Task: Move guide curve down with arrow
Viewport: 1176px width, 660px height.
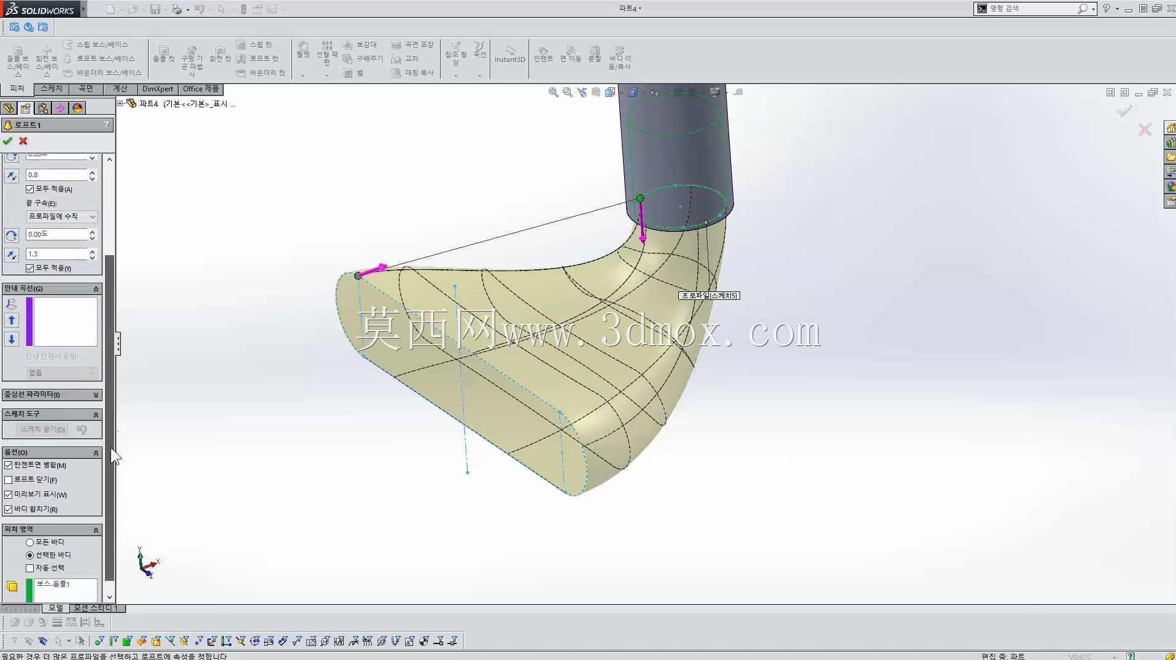Action: 12,339
